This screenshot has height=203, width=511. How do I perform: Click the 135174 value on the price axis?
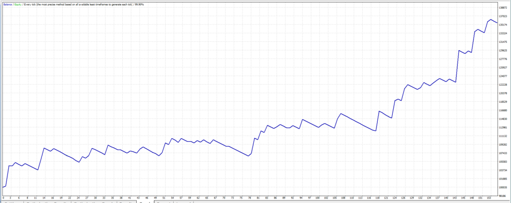[x=504, y=25]
